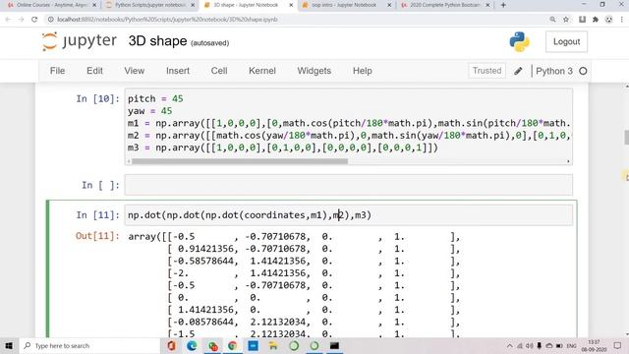Click the In [10] prompt label
Viewport: 629px width, 354px height.
click(98, 98)
